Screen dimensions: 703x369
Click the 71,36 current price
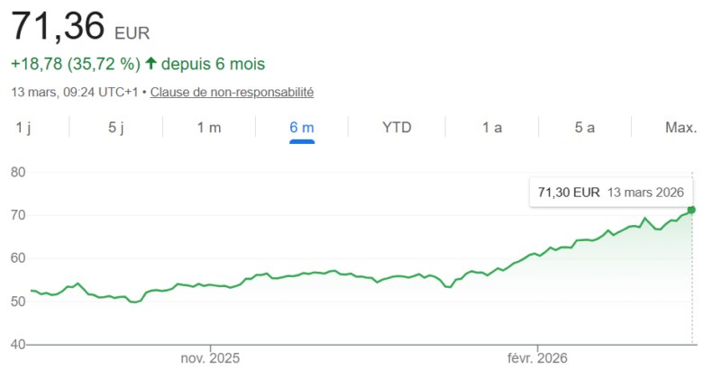[x=59, y=27]
